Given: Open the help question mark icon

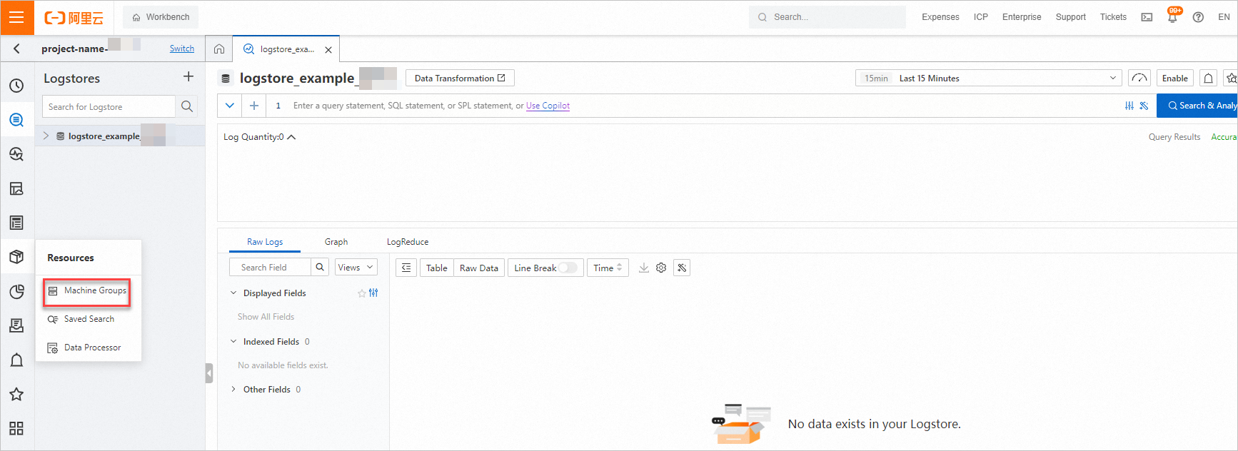Looking at the screenshot, I should tap(1198, 17).
